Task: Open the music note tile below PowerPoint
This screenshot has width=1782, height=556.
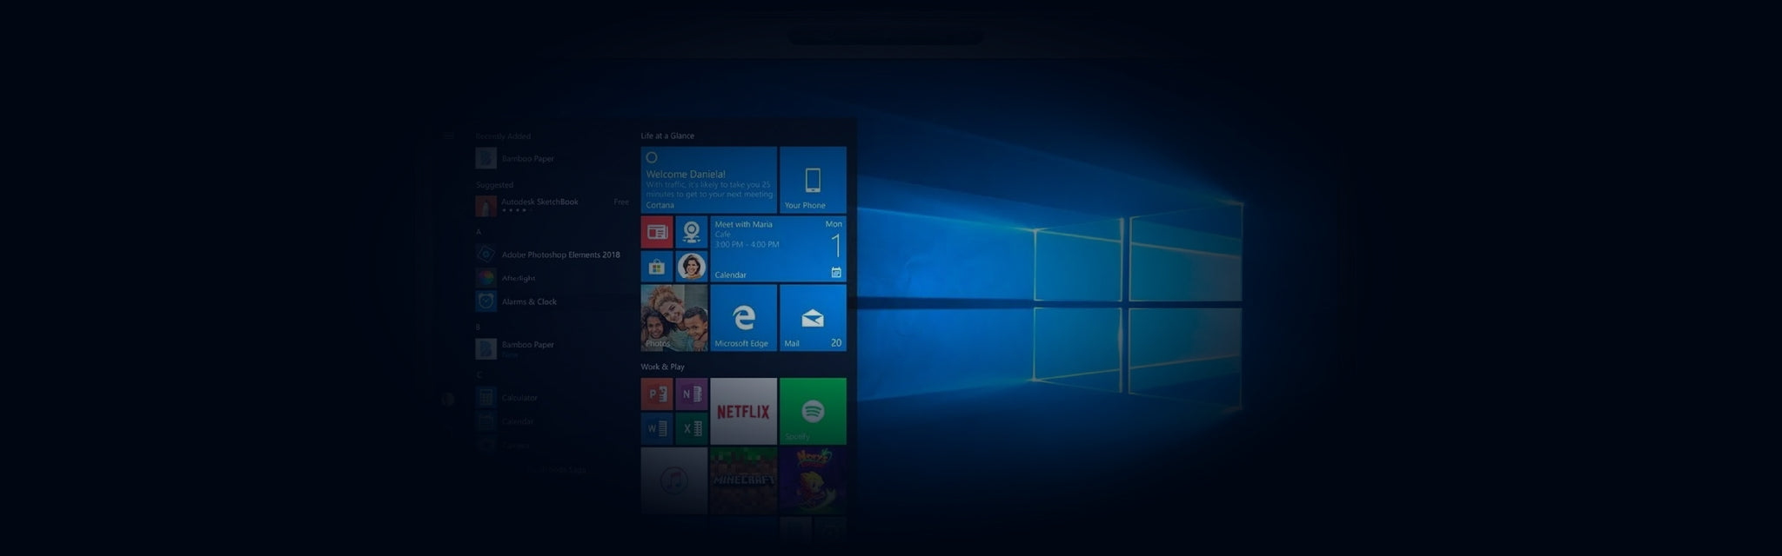Action: point(674,480)
